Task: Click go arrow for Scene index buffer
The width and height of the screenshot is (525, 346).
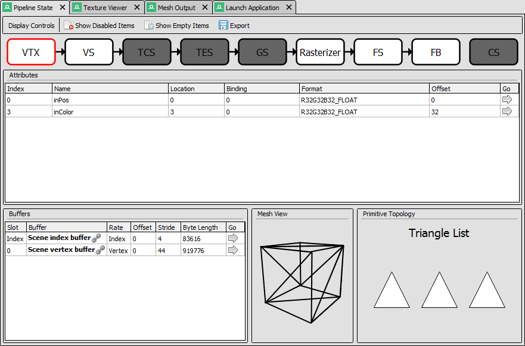Action: coord(232,238)
